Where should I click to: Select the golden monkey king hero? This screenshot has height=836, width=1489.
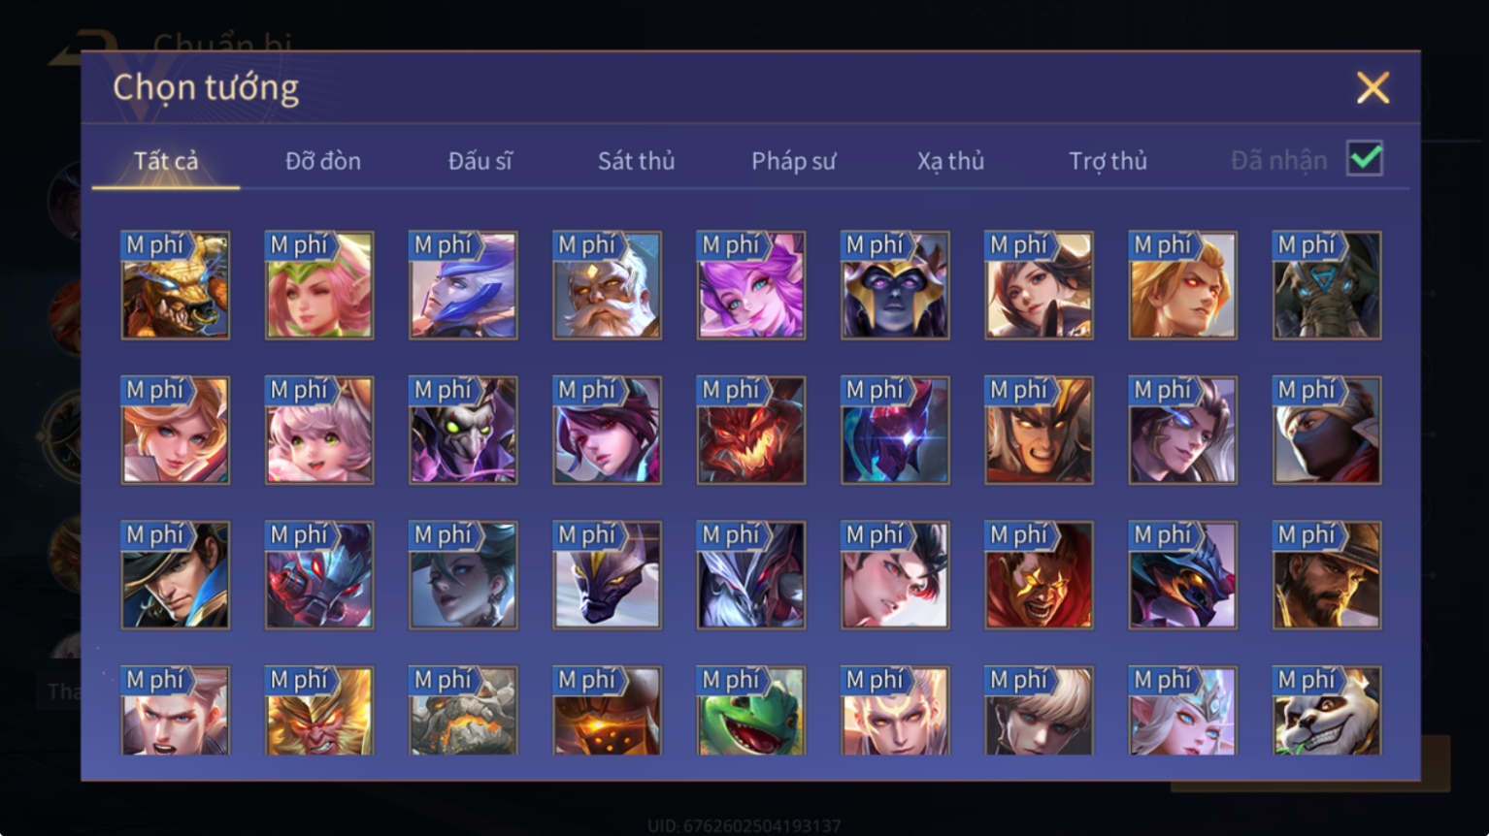click(x=319, y=710)
